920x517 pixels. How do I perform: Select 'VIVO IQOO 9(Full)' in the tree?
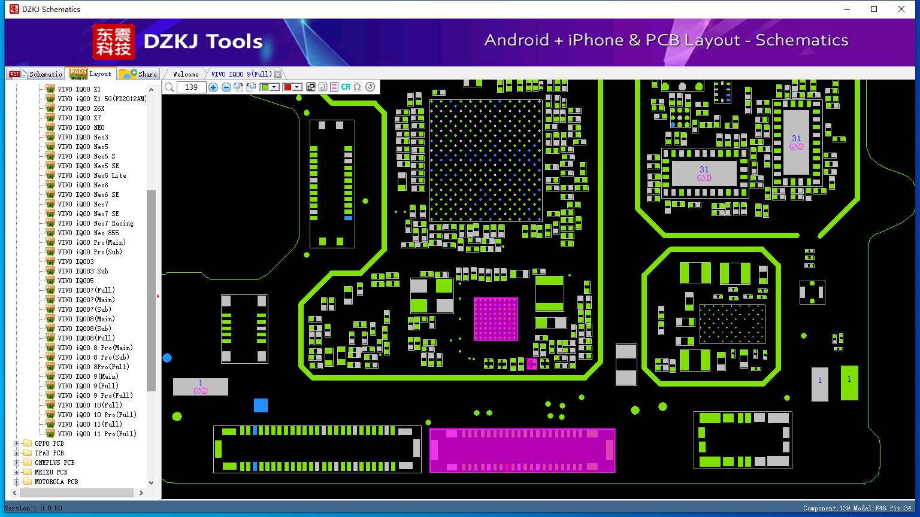click(88, 386)
